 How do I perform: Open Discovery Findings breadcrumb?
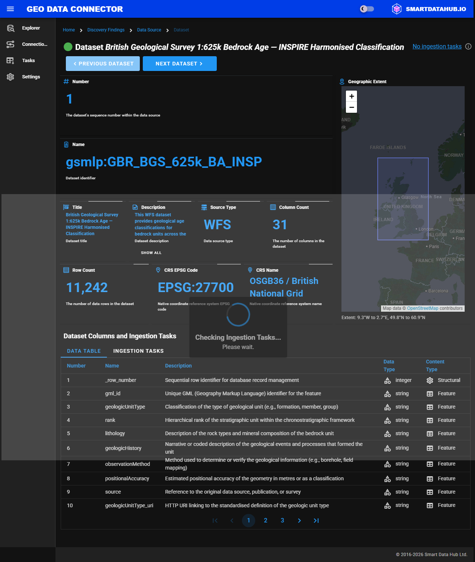(106, 30)
